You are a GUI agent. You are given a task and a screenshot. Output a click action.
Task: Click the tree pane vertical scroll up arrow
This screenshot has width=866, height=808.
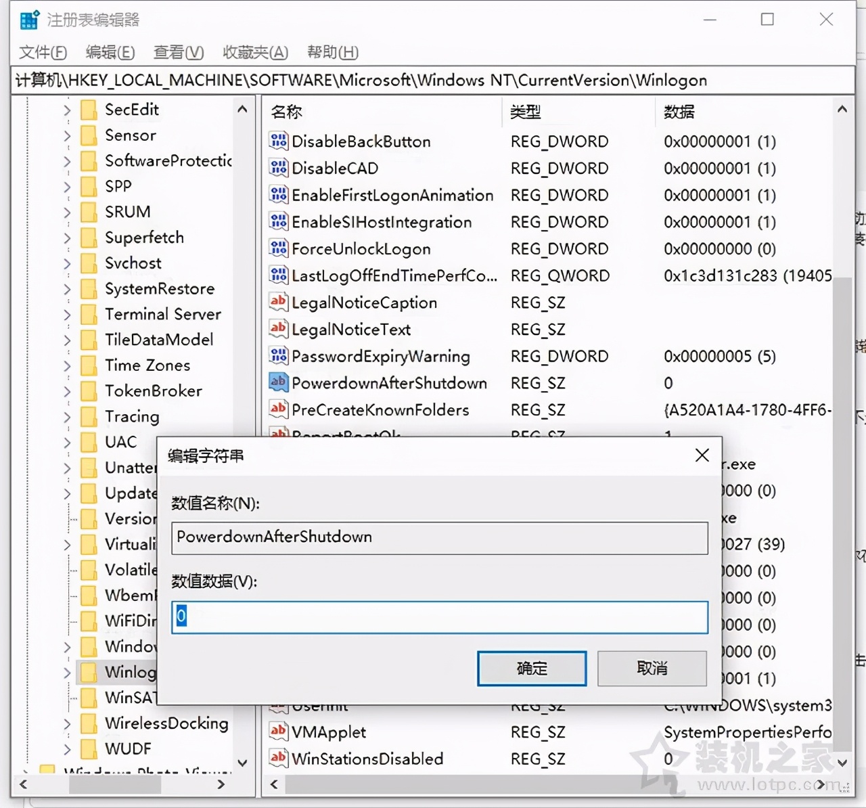click(242, 109)
